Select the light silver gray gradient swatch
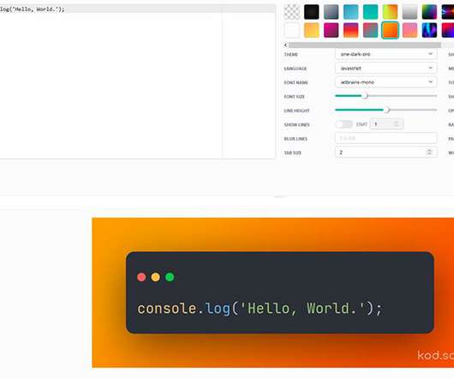This screenshot has height=379, width=454. pos(409,12)
